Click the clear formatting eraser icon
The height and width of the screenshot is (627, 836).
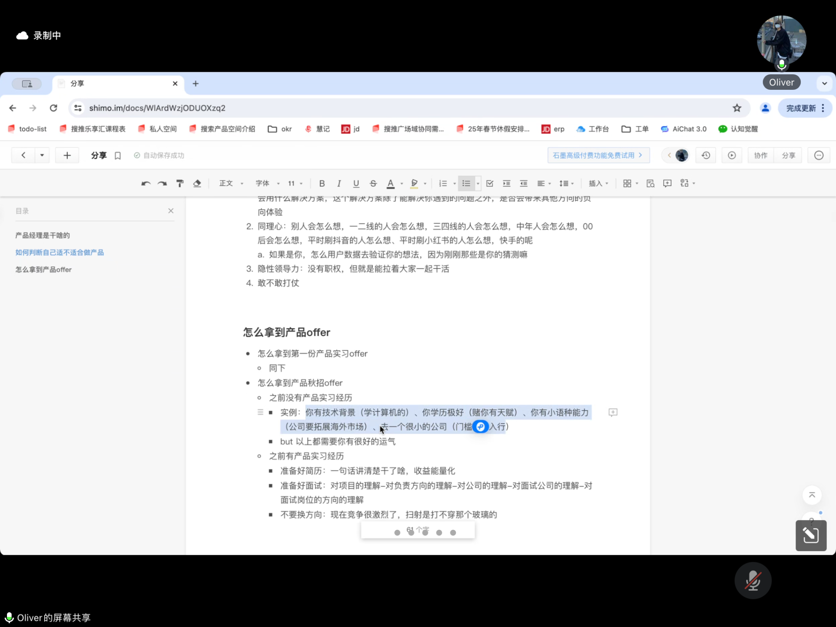(197, 183)
